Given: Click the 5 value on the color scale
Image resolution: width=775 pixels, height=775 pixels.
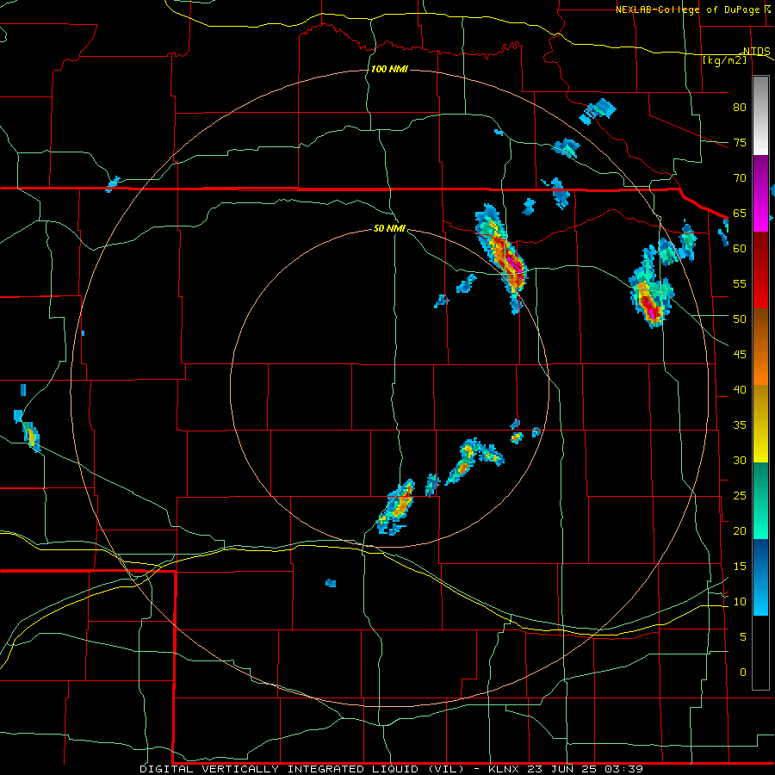Looking at the screenshot, I should [x=743, y=637].
